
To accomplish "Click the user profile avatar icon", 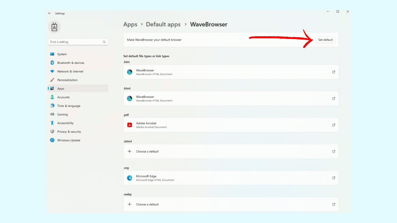I will pos(54,27).
